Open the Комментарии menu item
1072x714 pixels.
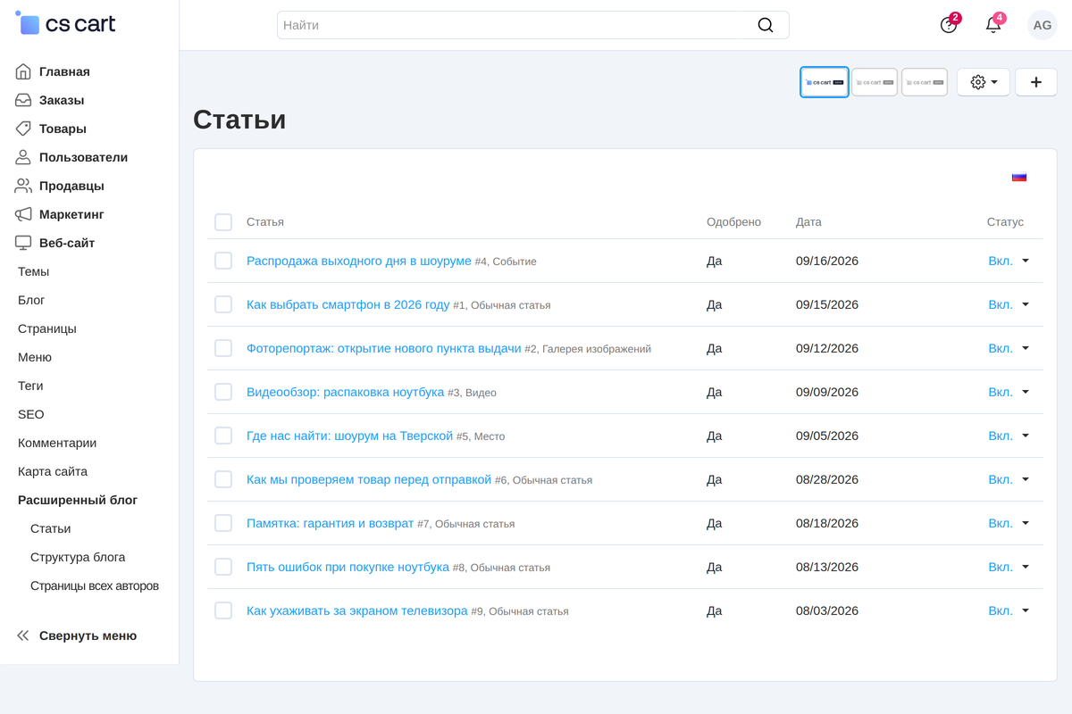(x=57, y=443)
